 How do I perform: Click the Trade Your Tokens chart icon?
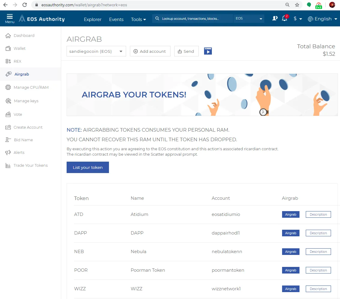8,166
